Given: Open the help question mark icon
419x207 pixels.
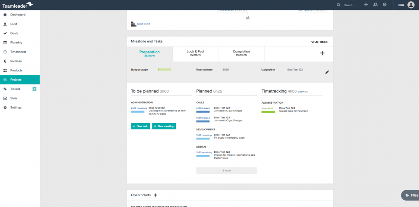Looking at the screenshot, I should coord(384,5).
